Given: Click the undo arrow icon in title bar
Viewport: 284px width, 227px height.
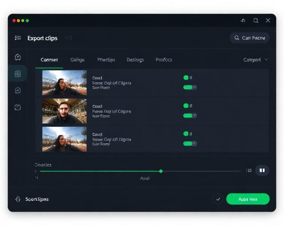Looking at the screenshot, I should pos(243,20).
